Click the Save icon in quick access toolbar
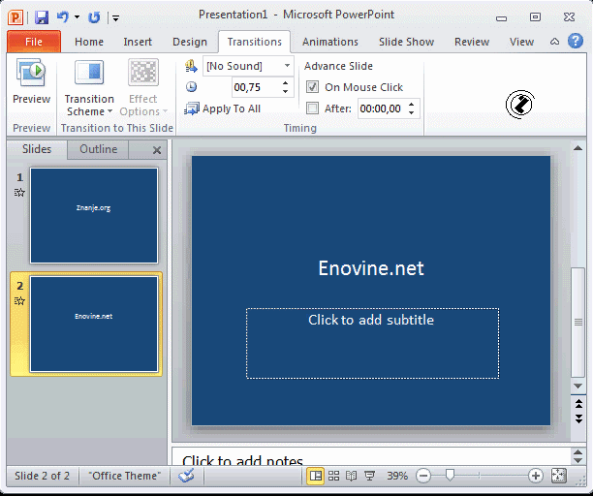The height and width of the screenshot is (496, 593). click(42, 16)
